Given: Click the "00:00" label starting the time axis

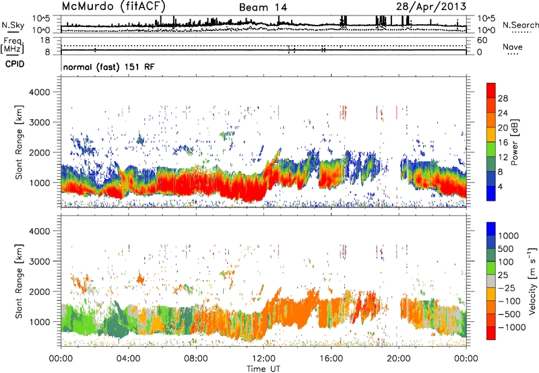Looking at the screenshot, I should pyautogui.click(x=61, y=359).
